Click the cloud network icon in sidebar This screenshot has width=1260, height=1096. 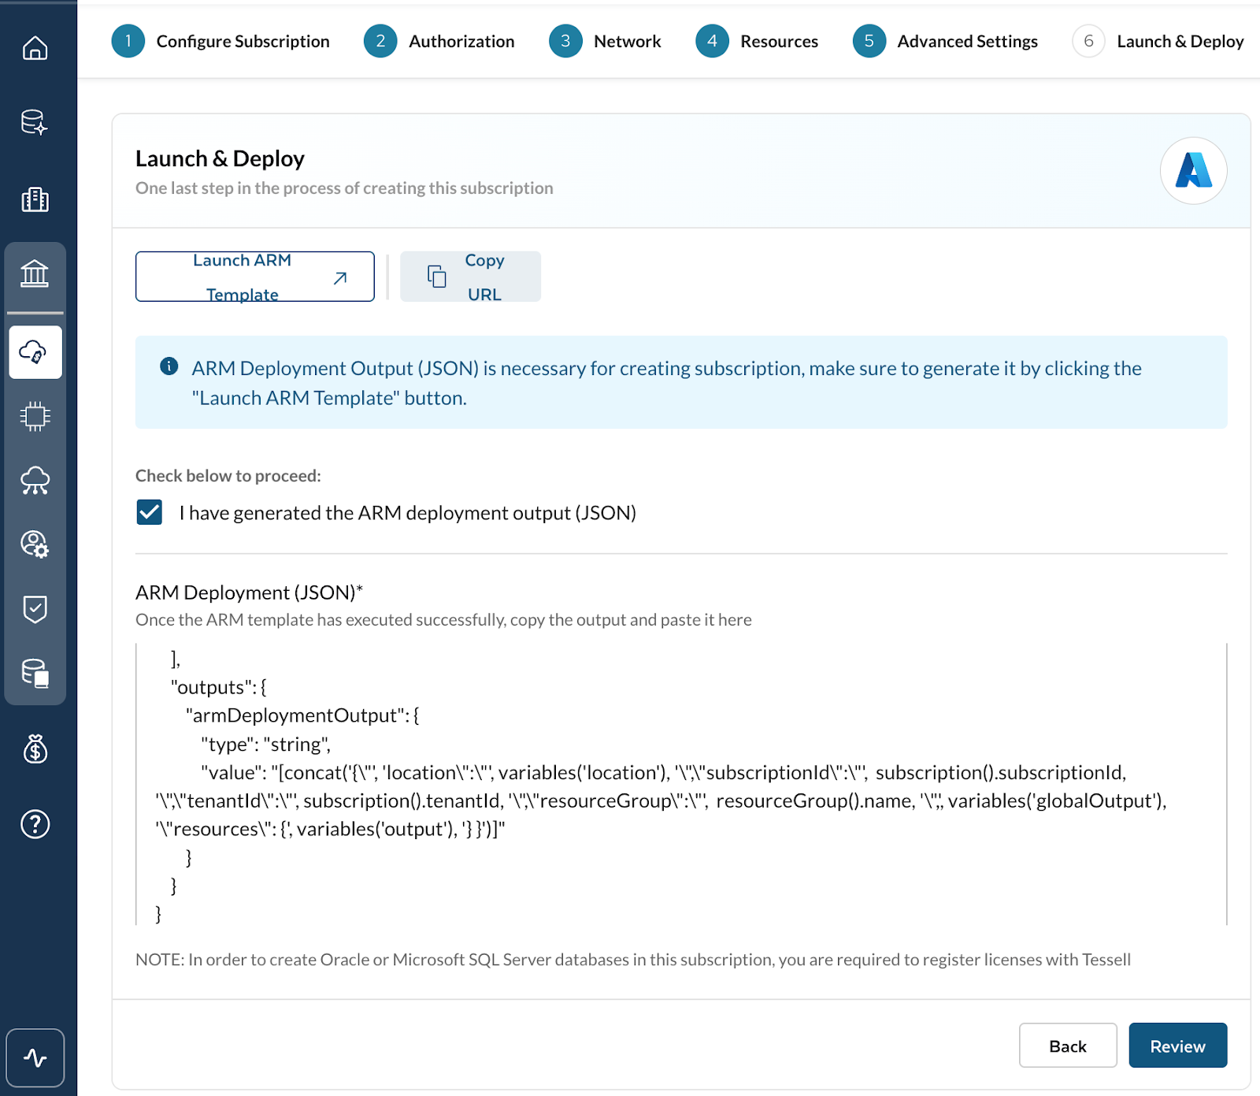tap(35, 480)
